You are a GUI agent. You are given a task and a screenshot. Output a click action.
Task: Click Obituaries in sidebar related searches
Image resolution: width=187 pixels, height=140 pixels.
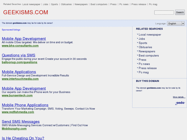coord(145,47)
